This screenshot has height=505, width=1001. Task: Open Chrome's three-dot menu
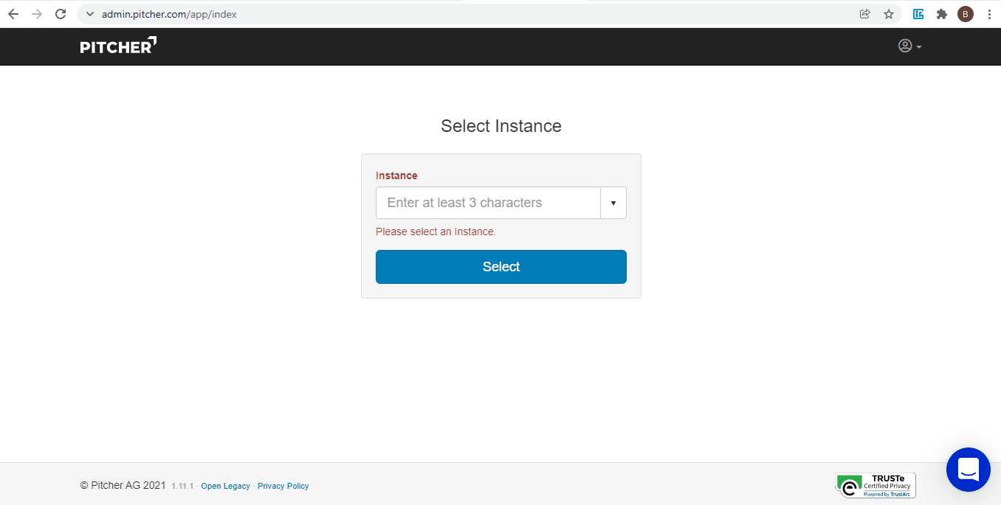click(989, 13)
